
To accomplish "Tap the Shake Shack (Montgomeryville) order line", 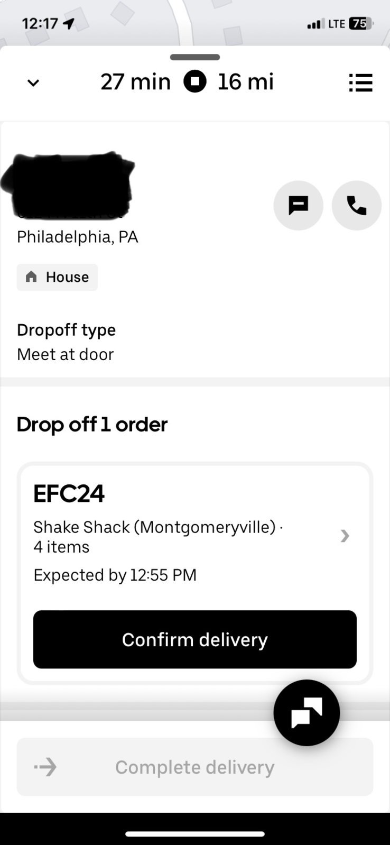I will click(x=158, y=536).
